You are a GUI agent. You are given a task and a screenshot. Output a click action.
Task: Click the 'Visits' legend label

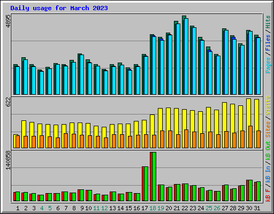268,105
